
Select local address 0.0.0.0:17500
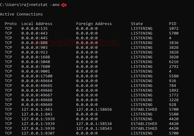(x=36, y=76)
